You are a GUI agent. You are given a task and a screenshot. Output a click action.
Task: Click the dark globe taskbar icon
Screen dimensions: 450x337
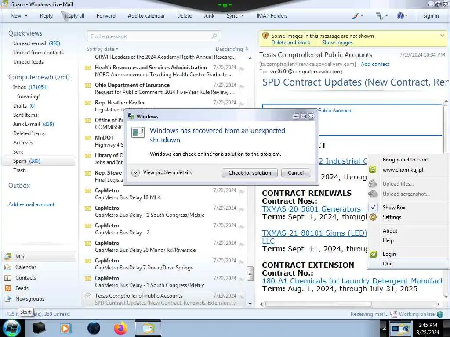[94, 328]
